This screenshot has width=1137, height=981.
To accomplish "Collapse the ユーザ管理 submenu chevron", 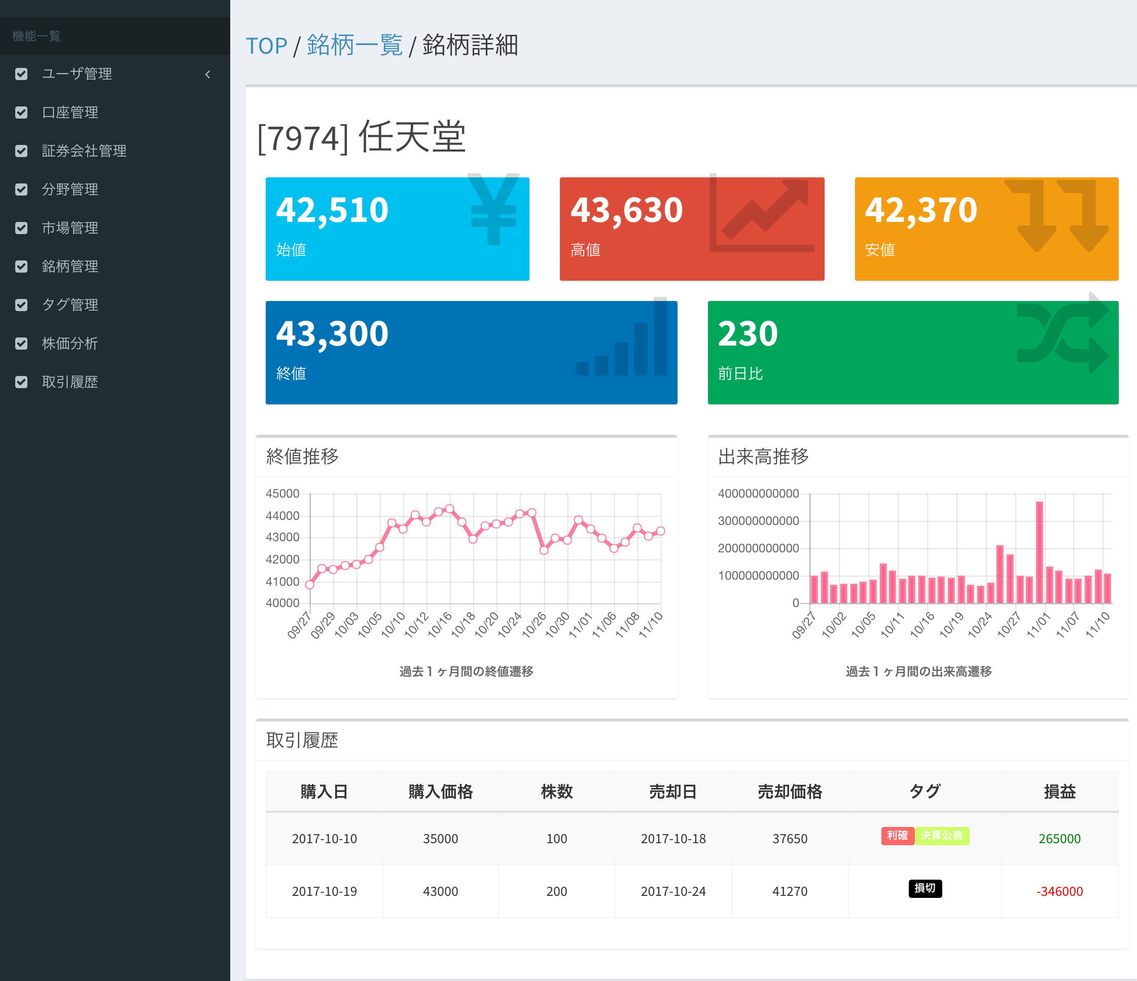I will [207, 74].
